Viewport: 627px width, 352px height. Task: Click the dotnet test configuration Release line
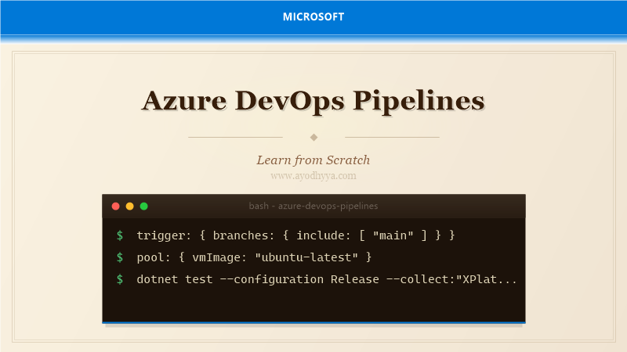click(x=327, y=279)
